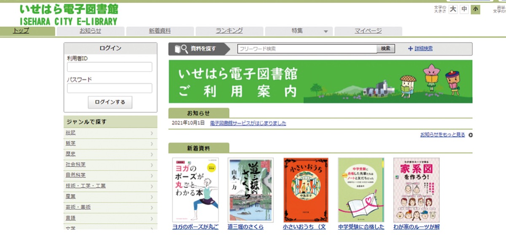Click arrow icon next to お知らせをもっと見る
This screenshot has width=506, height=235.
(470, 135)
